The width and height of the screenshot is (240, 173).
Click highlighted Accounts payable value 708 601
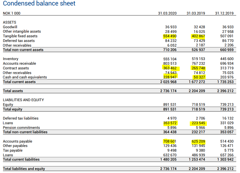pos(170,141)
